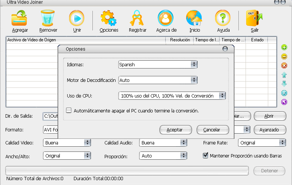Click the Remover trash bin icon

(48, 18)
